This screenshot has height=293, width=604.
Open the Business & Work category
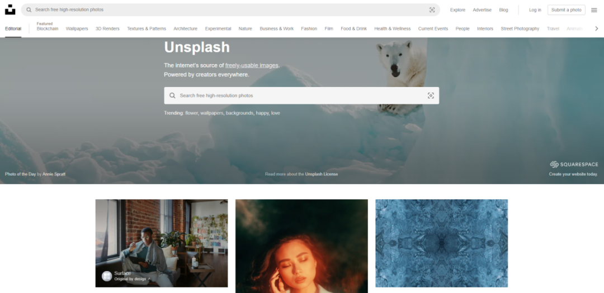coord(277,29)
